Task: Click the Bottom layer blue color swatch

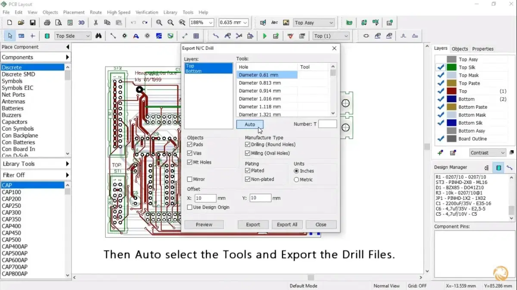Action: pos(452,99)
